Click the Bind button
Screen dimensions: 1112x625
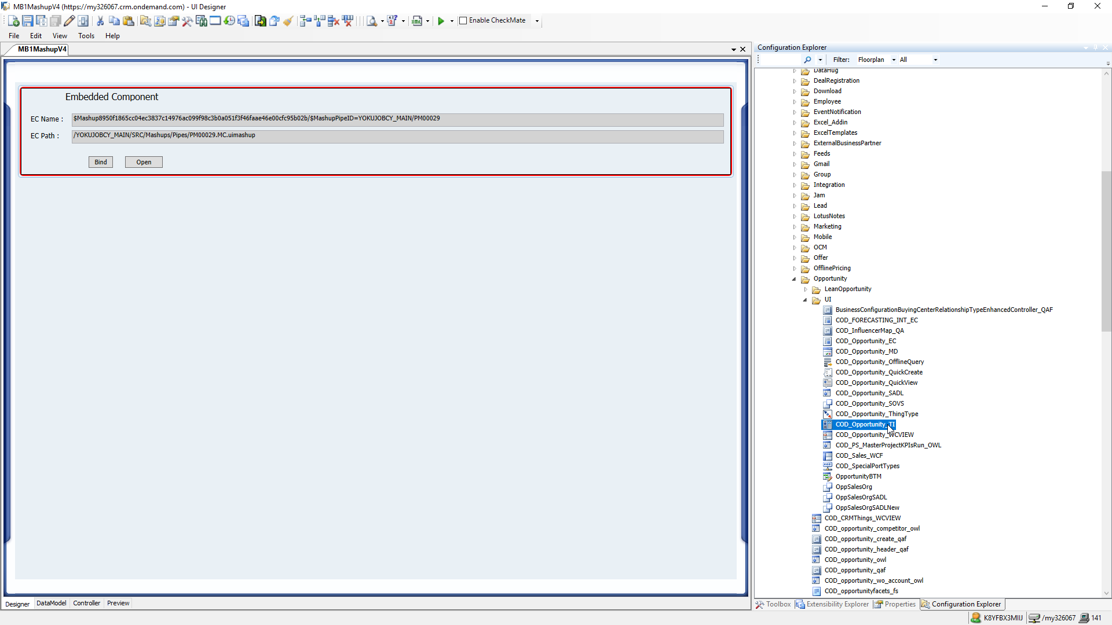click(x=101, y=162)
